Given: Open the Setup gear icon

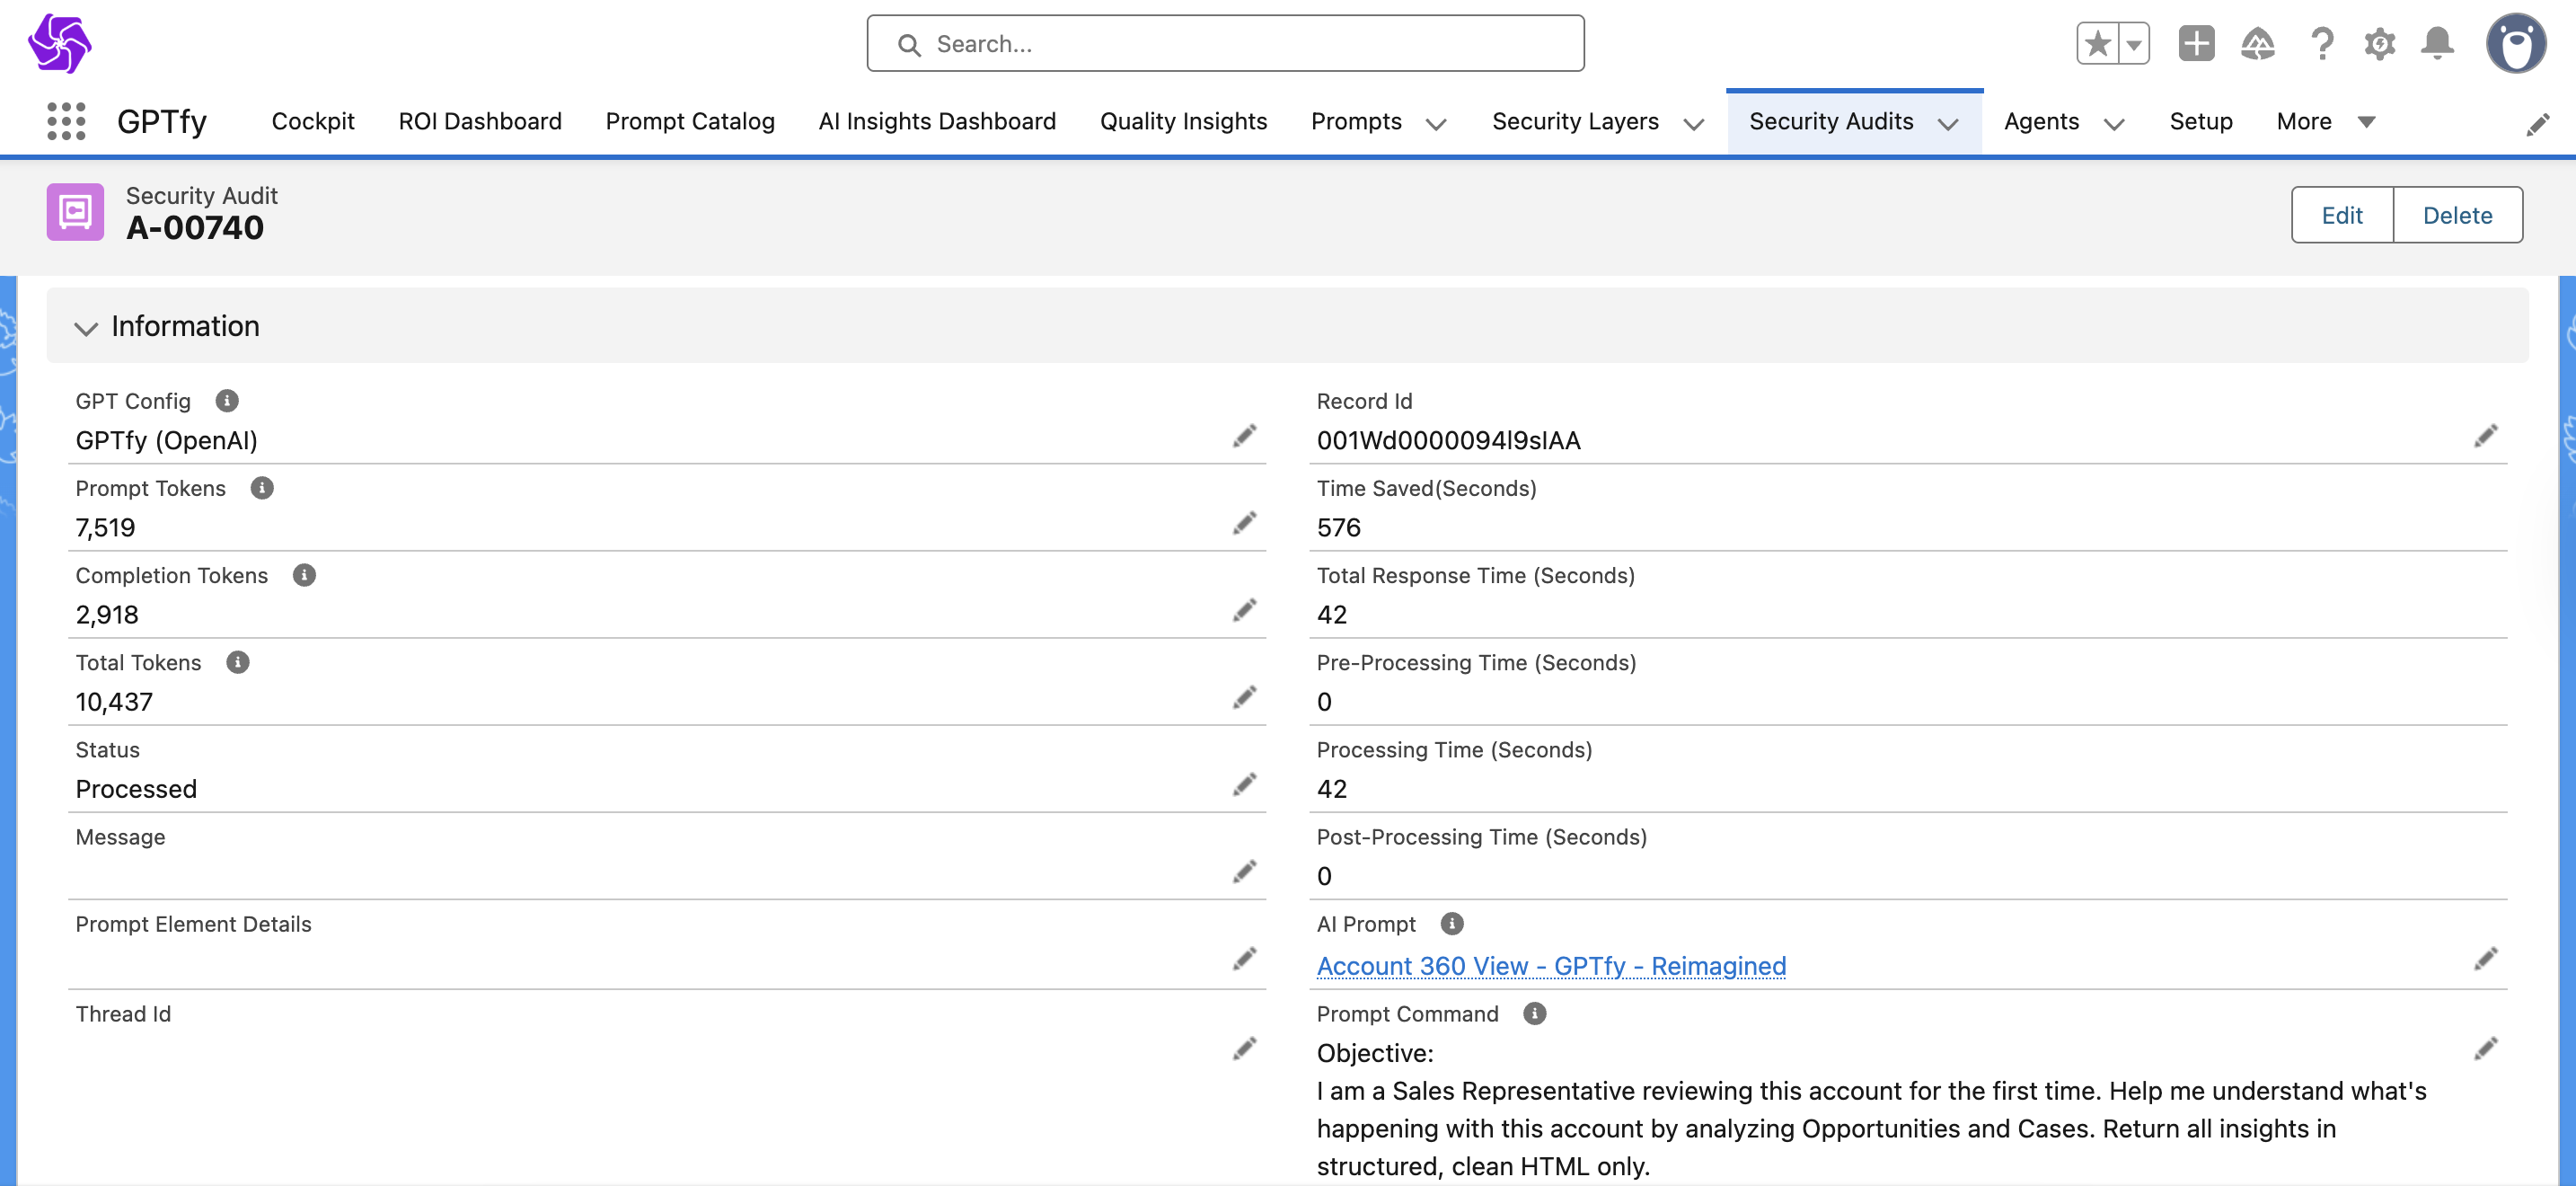Looking at the screenshot, I should click(x=2379, y=44).
